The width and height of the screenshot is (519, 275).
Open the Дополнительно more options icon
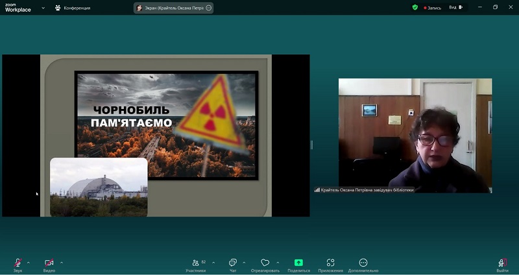pyautogui.click(x=363, y=263)
